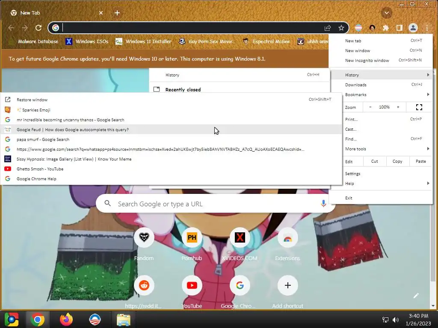Toggle the side panel icon
The height and width of the screenshot is (328, 438).
point(400,28)
